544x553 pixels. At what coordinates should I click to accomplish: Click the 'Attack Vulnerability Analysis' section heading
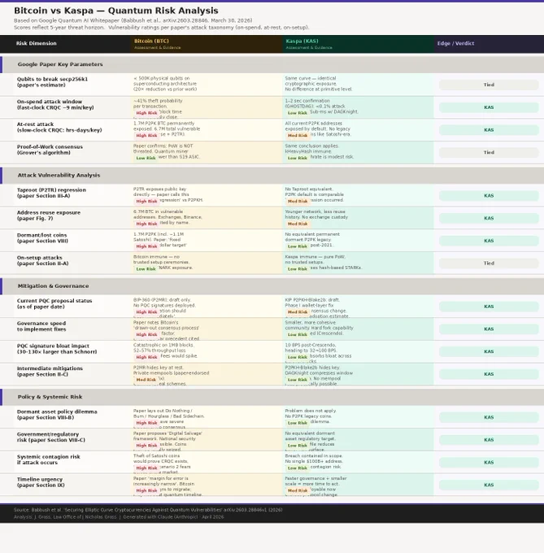coord(59,175)
